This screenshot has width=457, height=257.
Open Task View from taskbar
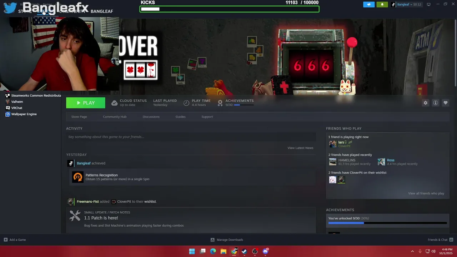(203, 251)
